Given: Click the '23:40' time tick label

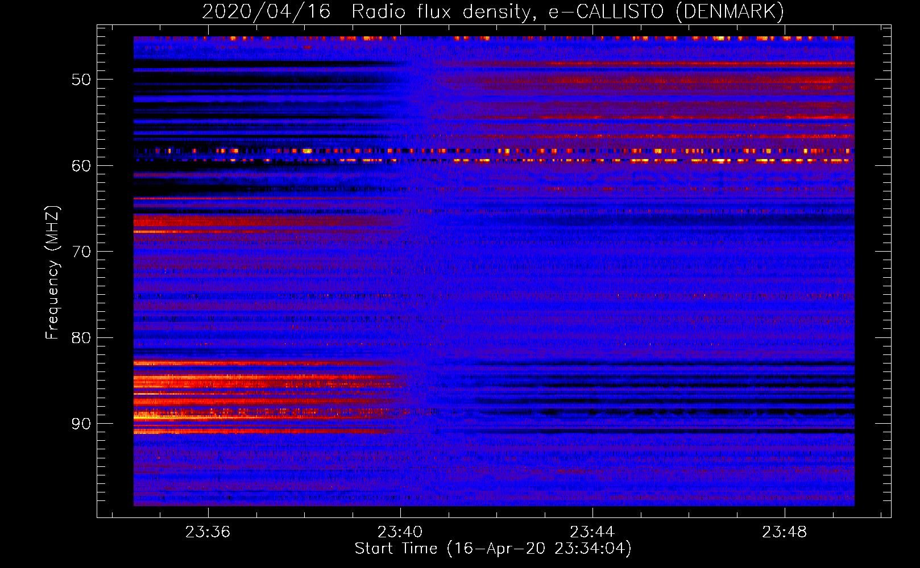Looking at the screenshot, I should [400, 532].
